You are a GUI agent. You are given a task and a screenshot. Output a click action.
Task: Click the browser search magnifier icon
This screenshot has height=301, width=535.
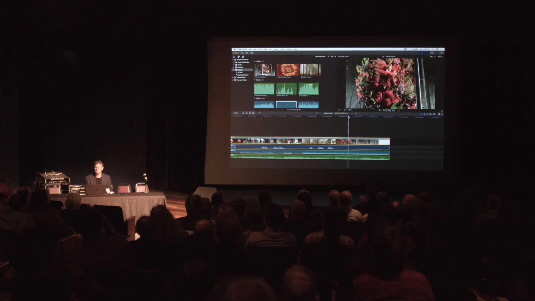pyautogui.click(x=335, y=57)
